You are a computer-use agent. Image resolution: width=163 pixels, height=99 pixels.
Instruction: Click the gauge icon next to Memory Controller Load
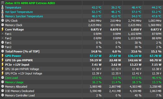click(x=3, y=95)
